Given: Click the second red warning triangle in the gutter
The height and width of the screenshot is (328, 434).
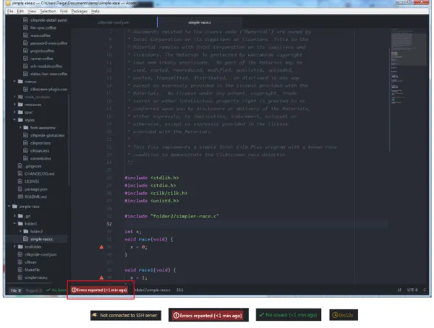Looking at the screenshot, I should coord(101,277).
